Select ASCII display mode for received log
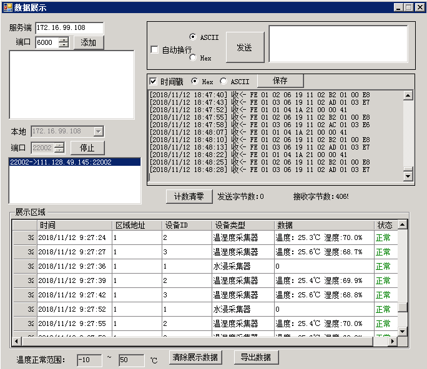This screenshot has height=369, width=427. [x=224, y=81]
